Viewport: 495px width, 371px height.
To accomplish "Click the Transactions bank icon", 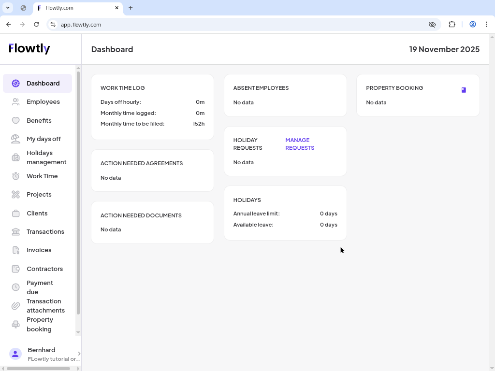I will [x=15, y=231].
